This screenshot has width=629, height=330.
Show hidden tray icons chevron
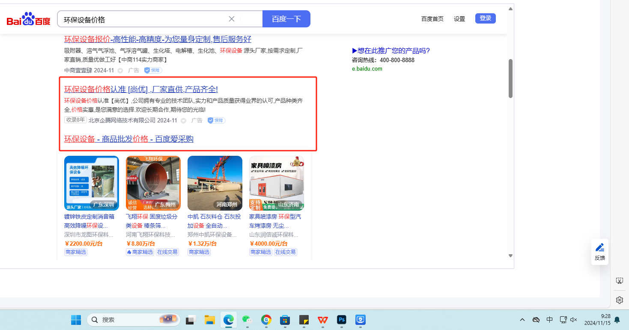point(522,320)
